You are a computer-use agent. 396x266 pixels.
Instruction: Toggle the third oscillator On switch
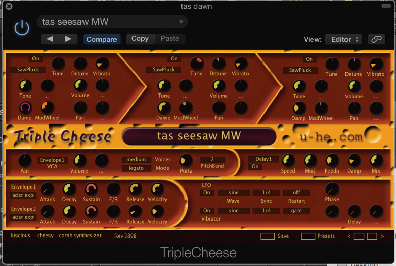pyautogui.click(x=309, y=59)
